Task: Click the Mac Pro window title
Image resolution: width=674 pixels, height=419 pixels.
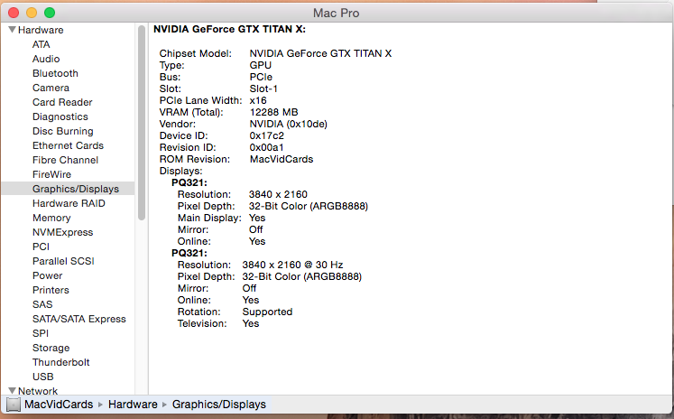Action: click(x=337, y=13)
